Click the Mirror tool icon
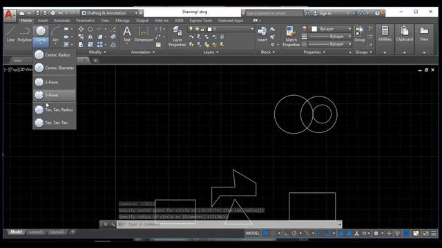 point(90,37)
